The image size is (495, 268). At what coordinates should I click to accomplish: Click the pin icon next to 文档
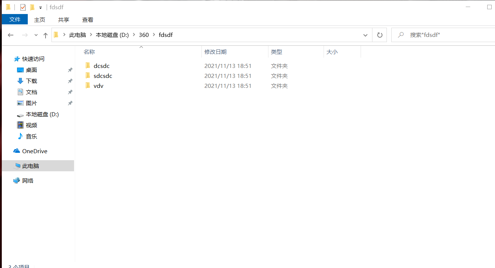70,92
